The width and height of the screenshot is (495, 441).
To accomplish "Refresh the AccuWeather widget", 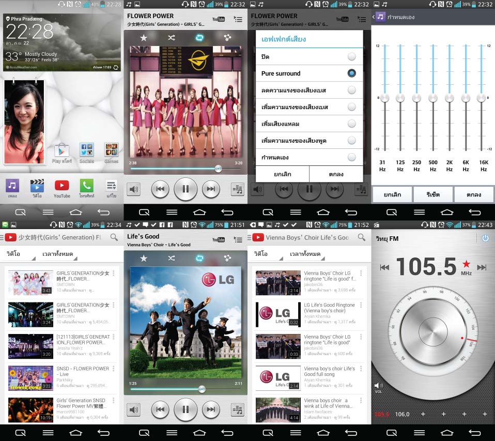I will tap(116, 67).
